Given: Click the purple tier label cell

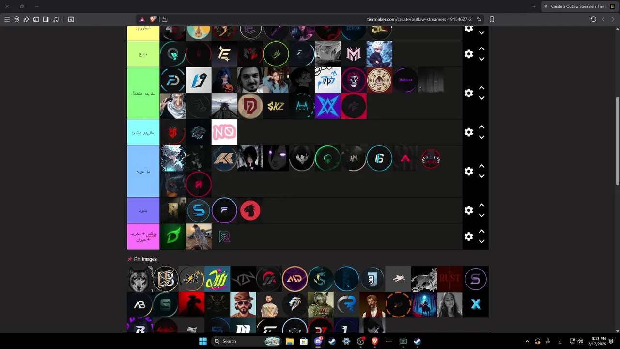Looking at the screenshot, I should (x=143, y=210).
